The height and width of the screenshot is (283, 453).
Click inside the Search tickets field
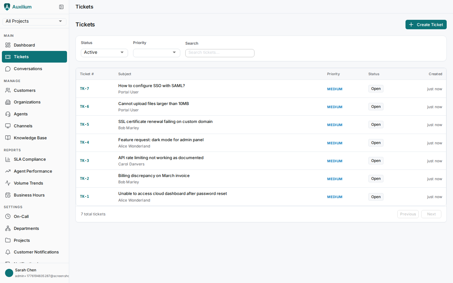pos(220,53)
